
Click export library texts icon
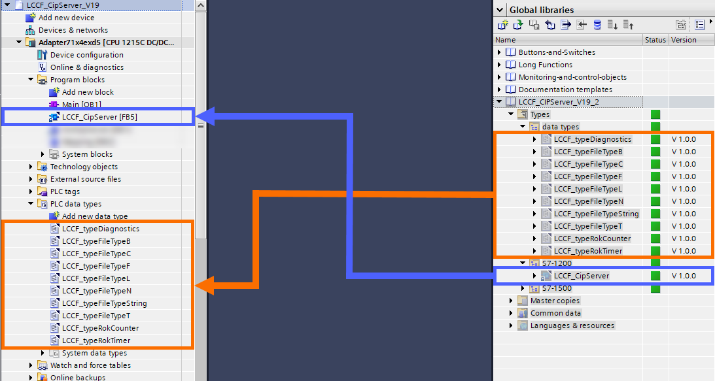[566, 25]
